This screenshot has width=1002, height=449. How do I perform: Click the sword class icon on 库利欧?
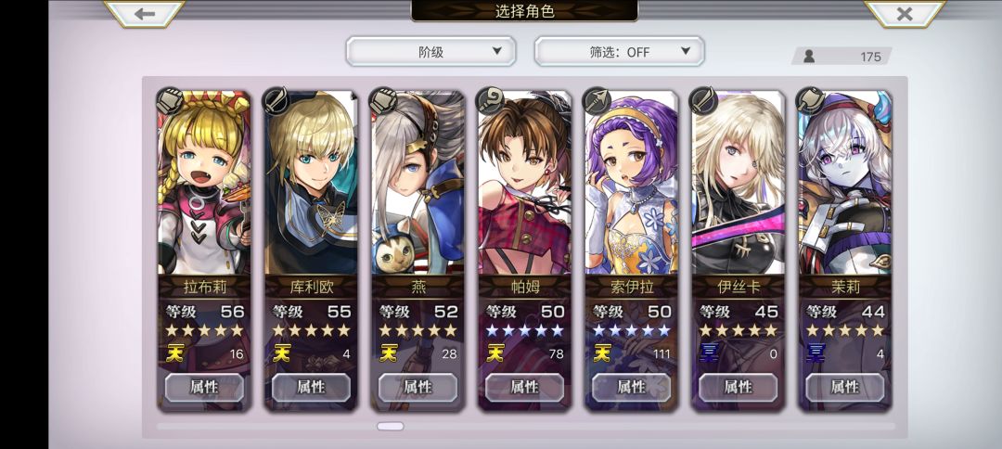point(276,101)
